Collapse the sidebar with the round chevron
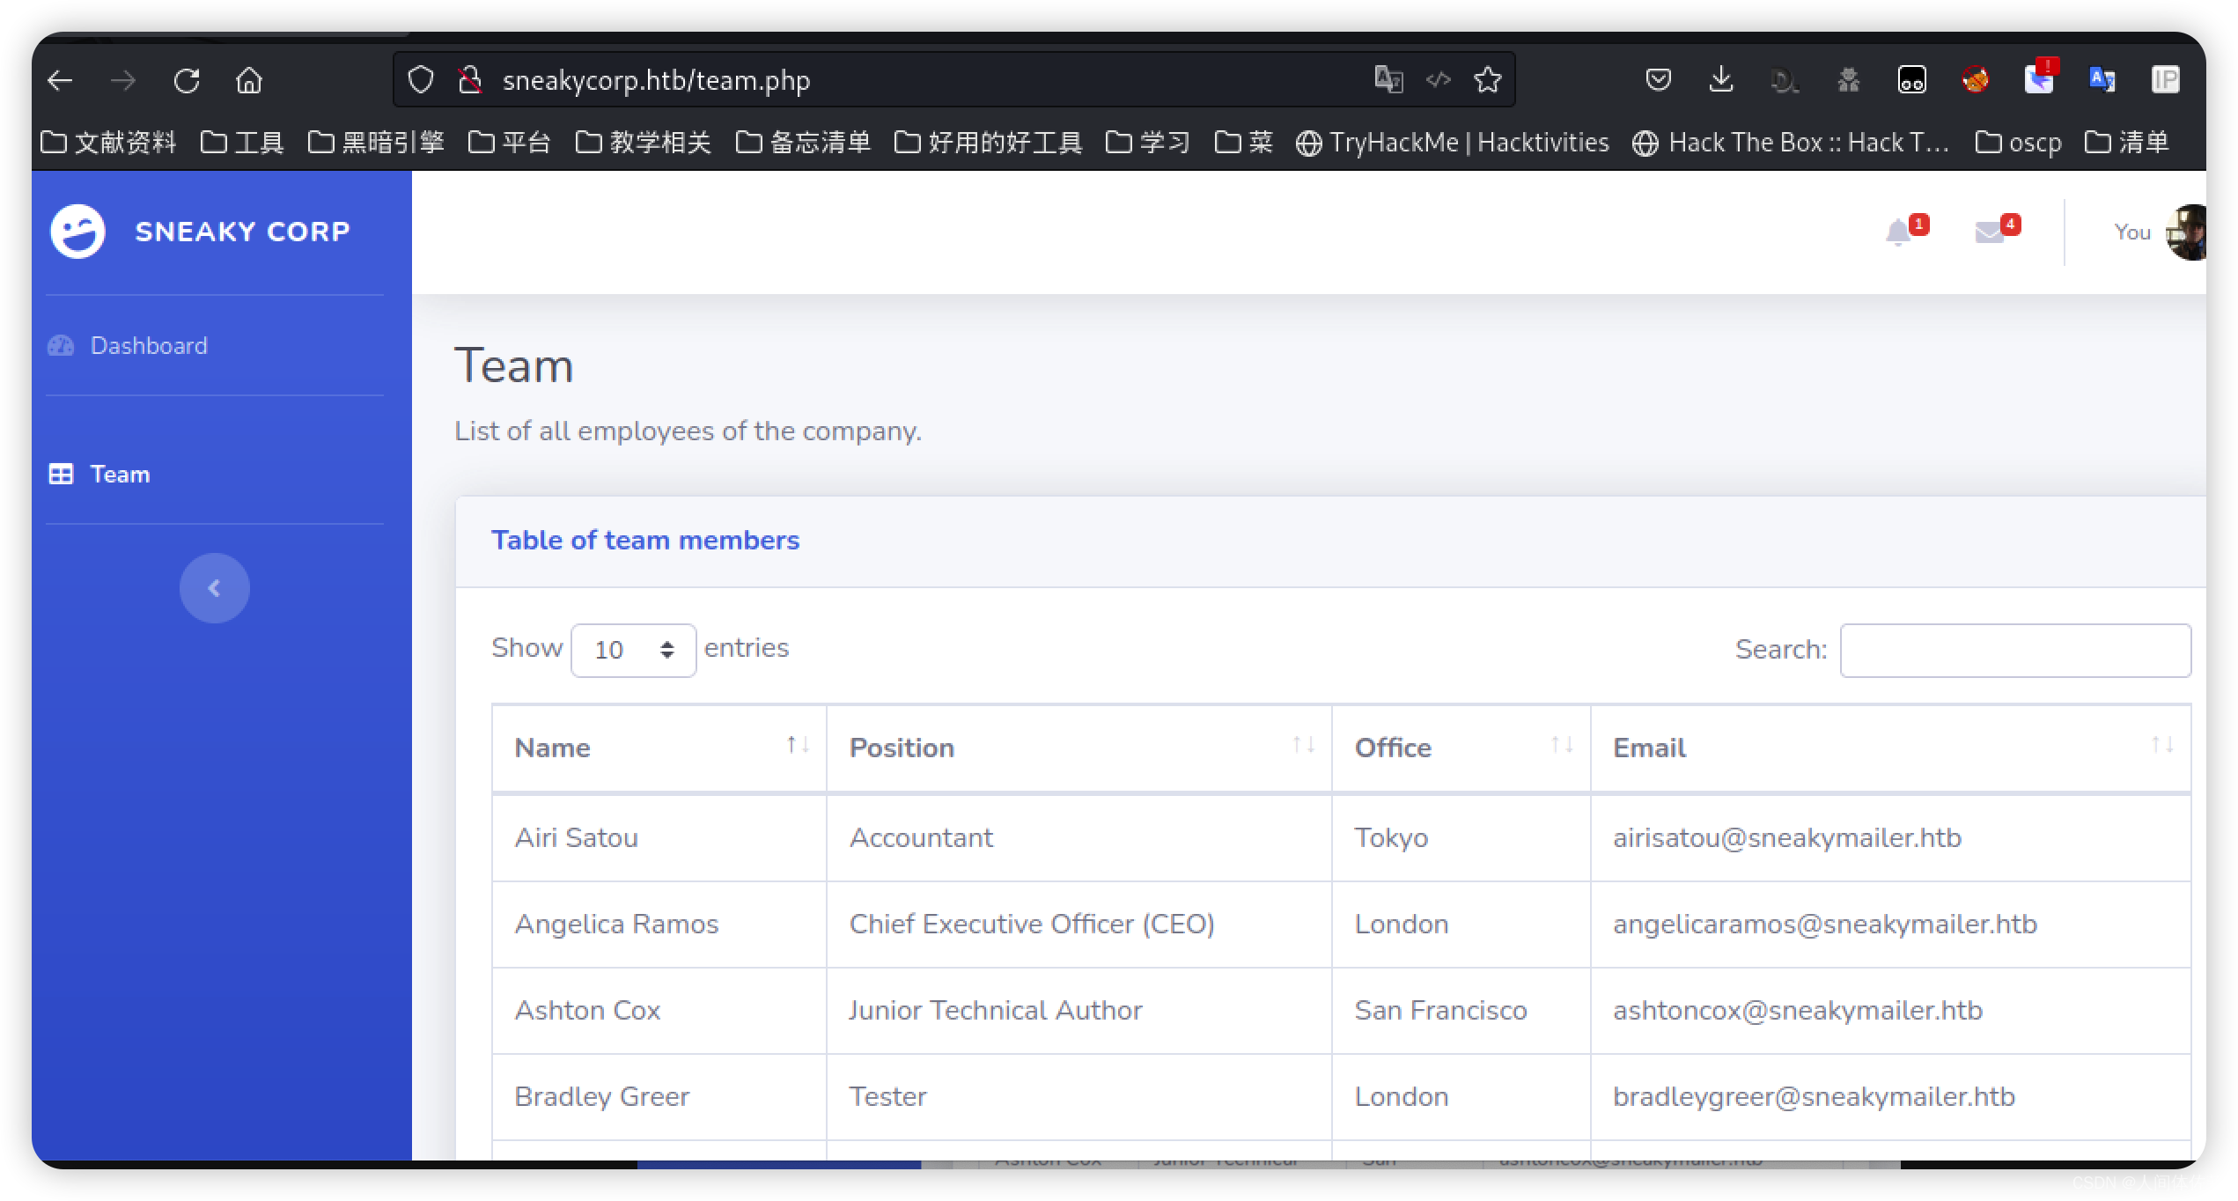 (x=214, y=588)
